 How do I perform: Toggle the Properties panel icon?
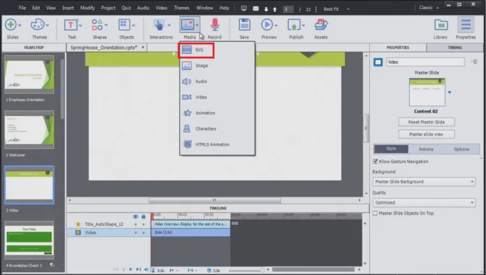[x=466, y=24]
